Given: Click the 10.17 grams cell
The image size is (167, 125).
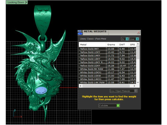Looking at the screenshot, I should tap(112, 72).
